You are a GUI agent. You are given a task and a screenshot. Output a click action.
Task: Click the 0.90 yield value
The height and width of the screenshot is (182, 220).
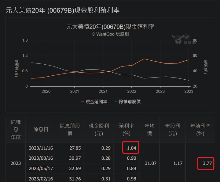pyautogui.click(x=131, y=158)
